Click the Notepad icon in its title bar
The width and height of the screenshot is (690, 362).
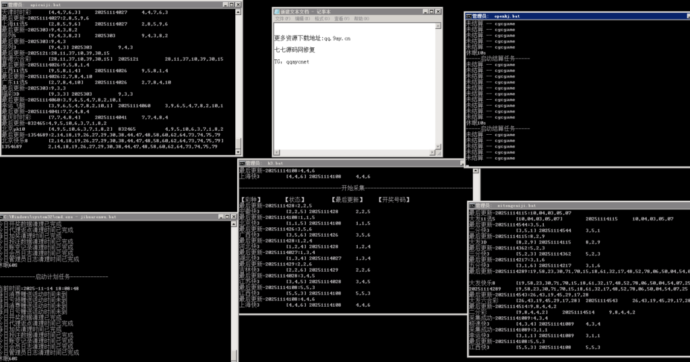(277, 11)
